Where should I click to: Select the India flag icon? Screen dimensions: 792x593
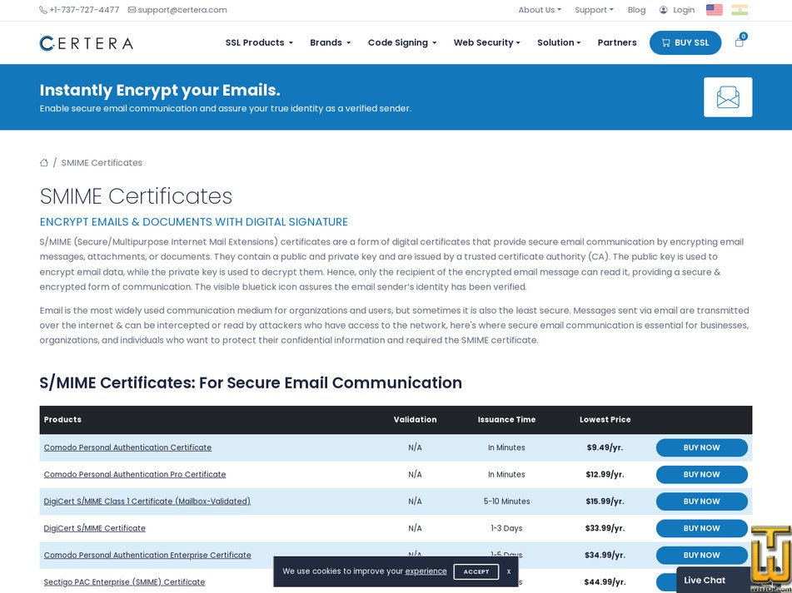click(x=738, y=10)
